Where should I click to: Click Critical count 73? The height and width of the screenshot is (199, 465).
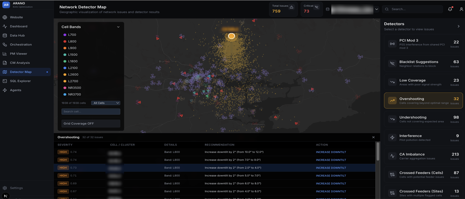coord(307,11)
